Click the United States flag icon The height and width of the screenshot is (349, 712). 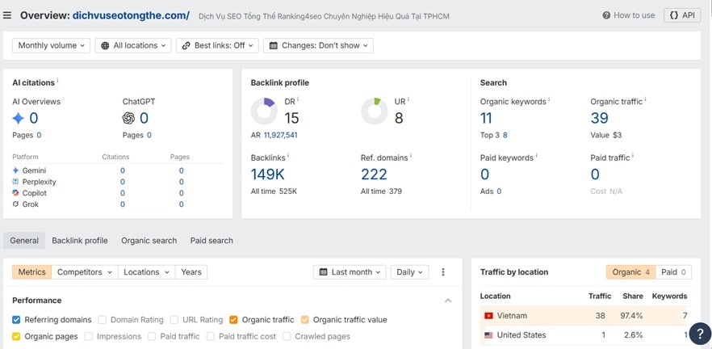[488, 335]
